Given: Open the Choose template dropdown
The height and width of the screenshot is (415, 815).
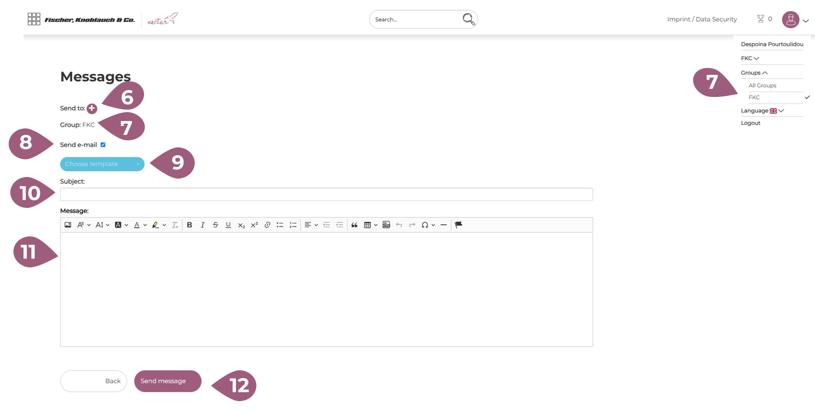Looking at the screenshot, I should (x=102, y=164).
